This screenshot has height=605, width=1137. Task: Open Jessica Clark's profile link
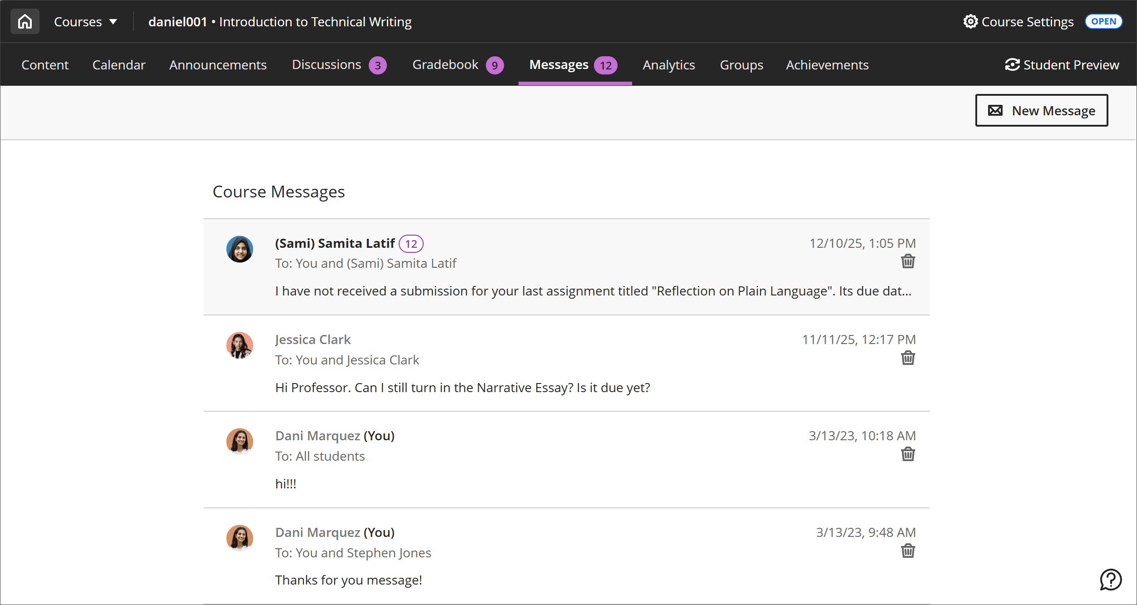click(312, 339)
